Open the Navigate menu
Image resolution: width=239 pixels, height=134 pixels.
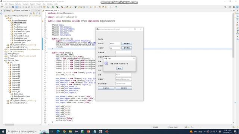click(25, 4)
